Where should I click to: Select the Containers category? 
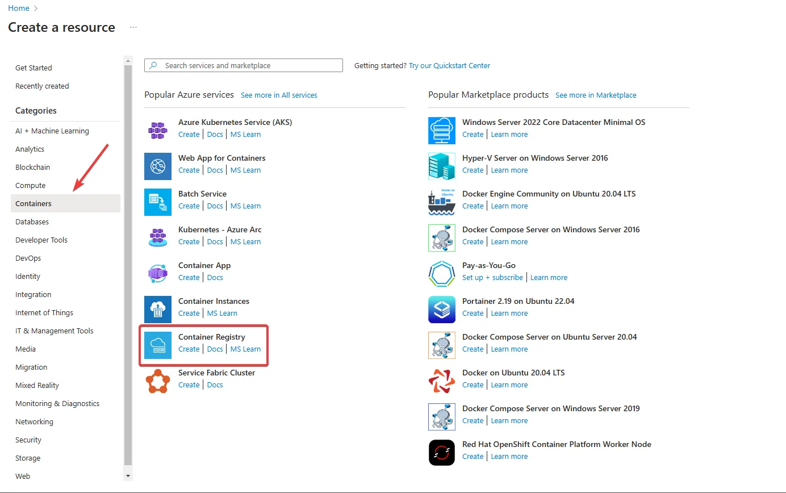click(x=65, y=203)
